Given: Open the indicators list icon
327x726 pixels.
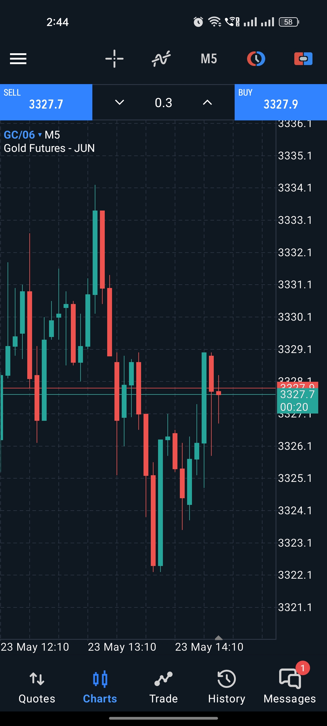Looking at the screenshot, I should coord(161,59).
